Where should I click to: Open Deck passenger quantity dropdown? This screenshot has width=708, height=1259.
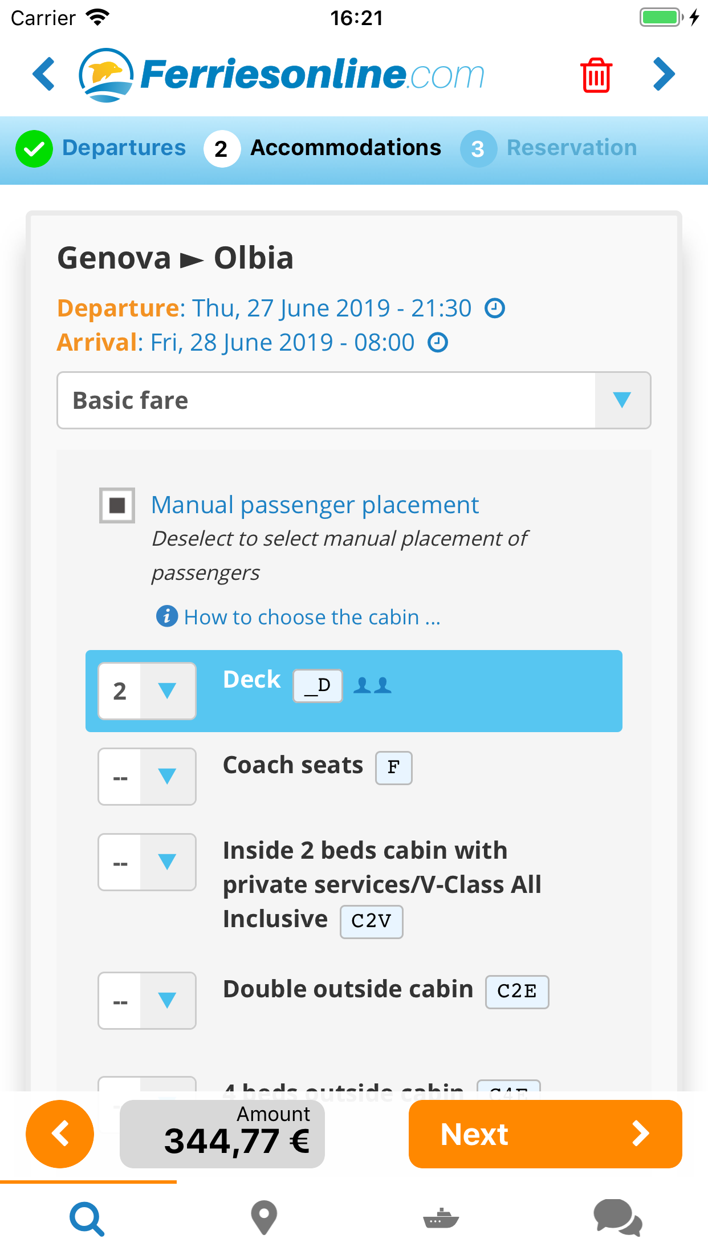coord(147,691)
